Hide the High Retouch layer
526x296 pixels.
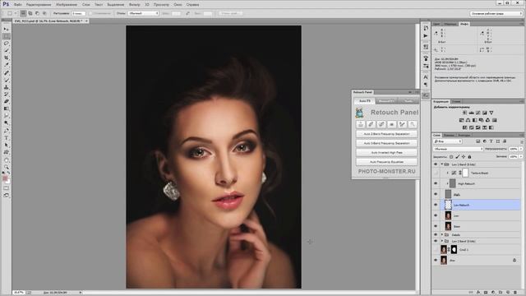tap(436, 183)
